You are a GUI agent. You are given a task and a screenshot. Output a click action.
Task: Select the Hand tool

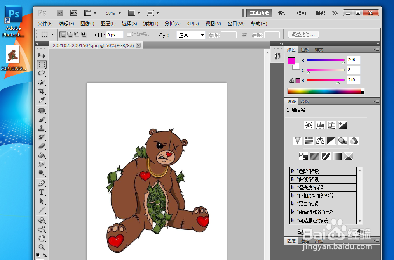coord(42,238)
